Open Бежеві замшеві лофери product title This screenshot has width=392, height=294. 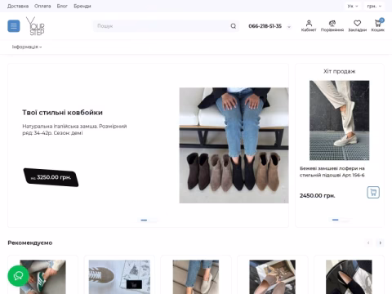point(332,171)
